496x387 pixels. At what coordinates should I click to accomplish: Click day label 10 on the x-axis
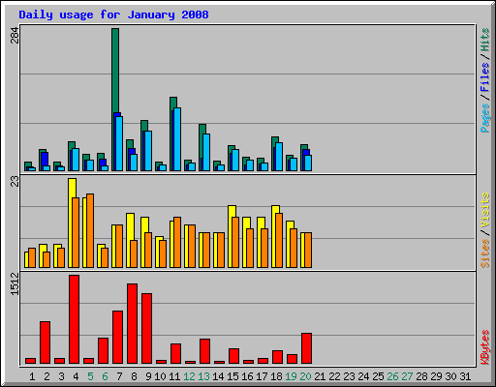coord(160,376)
